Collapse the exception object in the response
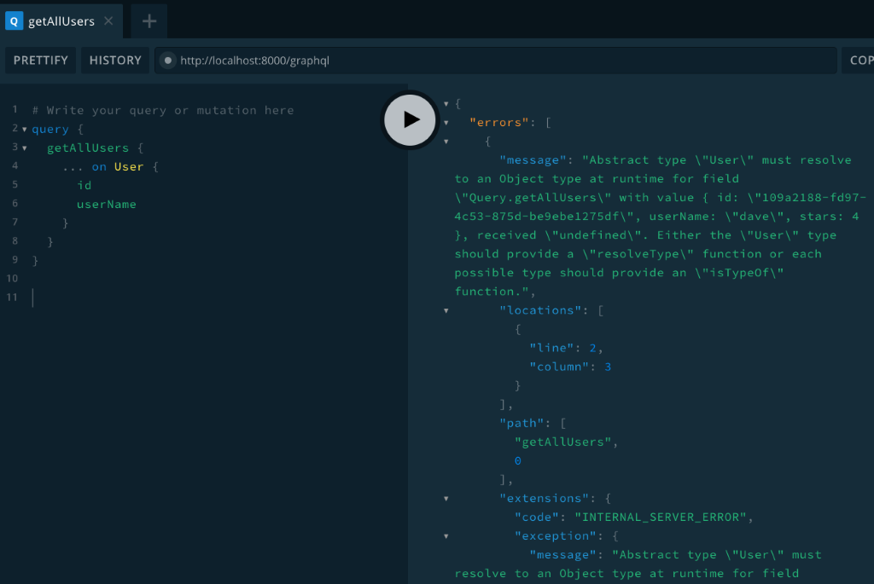Viewport: 874px width, 584px height. coord(446,535)
